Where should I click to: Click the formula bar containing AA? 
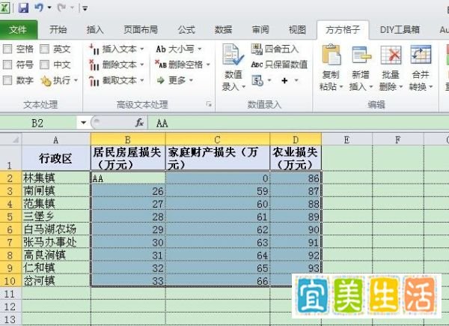click(x=298, y=123)
